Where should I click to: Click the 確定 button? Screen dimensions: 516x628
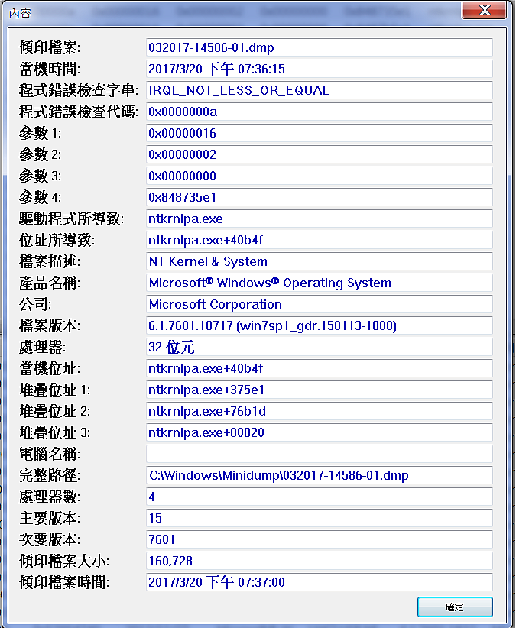[x=455, y=607]
